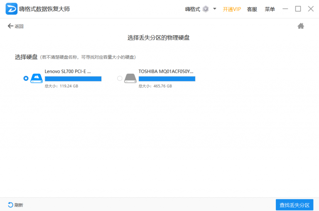Click the 开通VIP link

[x=232, y=9]
